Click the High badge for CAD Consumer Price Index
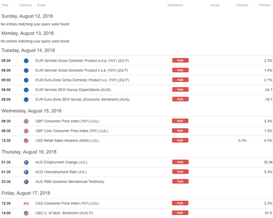 pyautogui.click(x=180, y=203)
